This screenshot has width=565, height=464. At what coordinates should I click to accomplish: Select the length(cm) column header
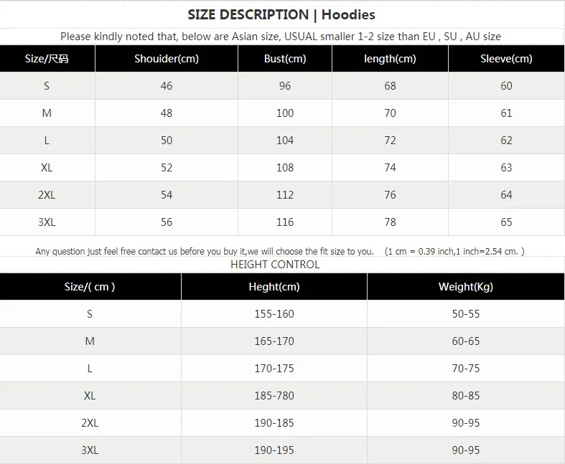click(x=390, y=59)
